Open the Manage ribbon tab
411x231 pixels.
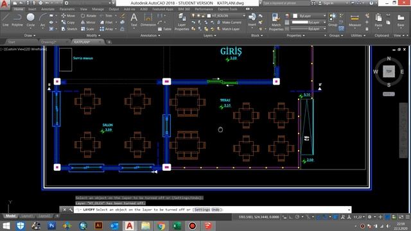point(98,9)
